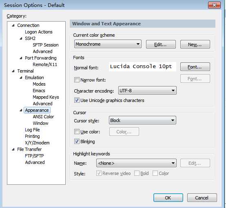Image resolution: width=226 pixels, height=208 pixels.
Task: Enable the Use color checkbox
Action: click(x=77, y=131)
